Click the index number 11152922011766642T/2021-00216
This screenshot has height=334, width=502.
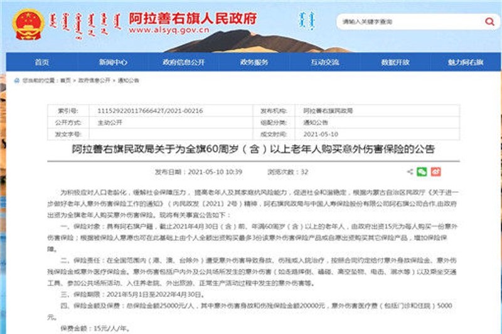click(x=150, y=111)
